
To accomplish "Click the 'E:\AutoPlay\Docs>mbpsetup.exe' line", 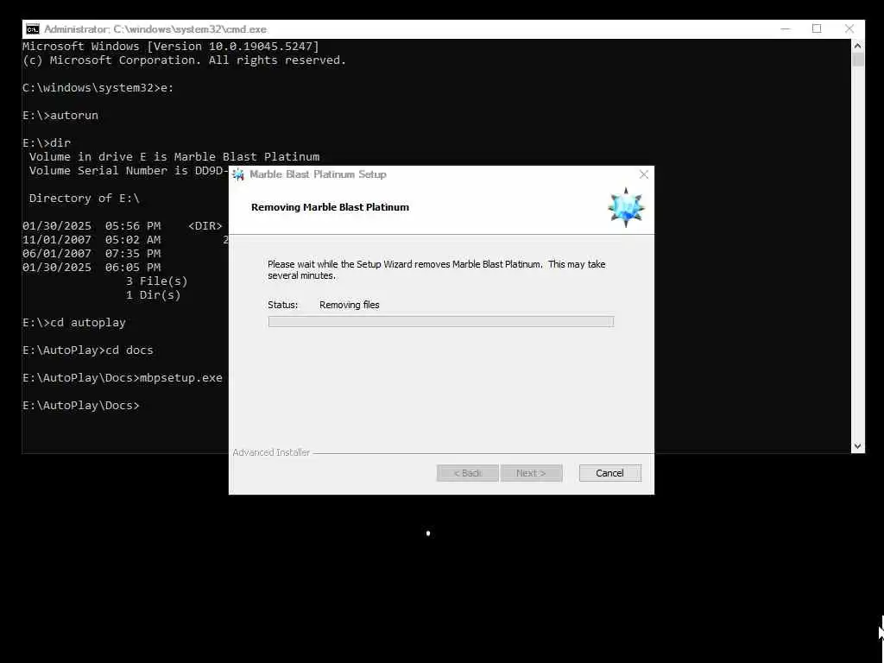I will click(x=123, y=378).
